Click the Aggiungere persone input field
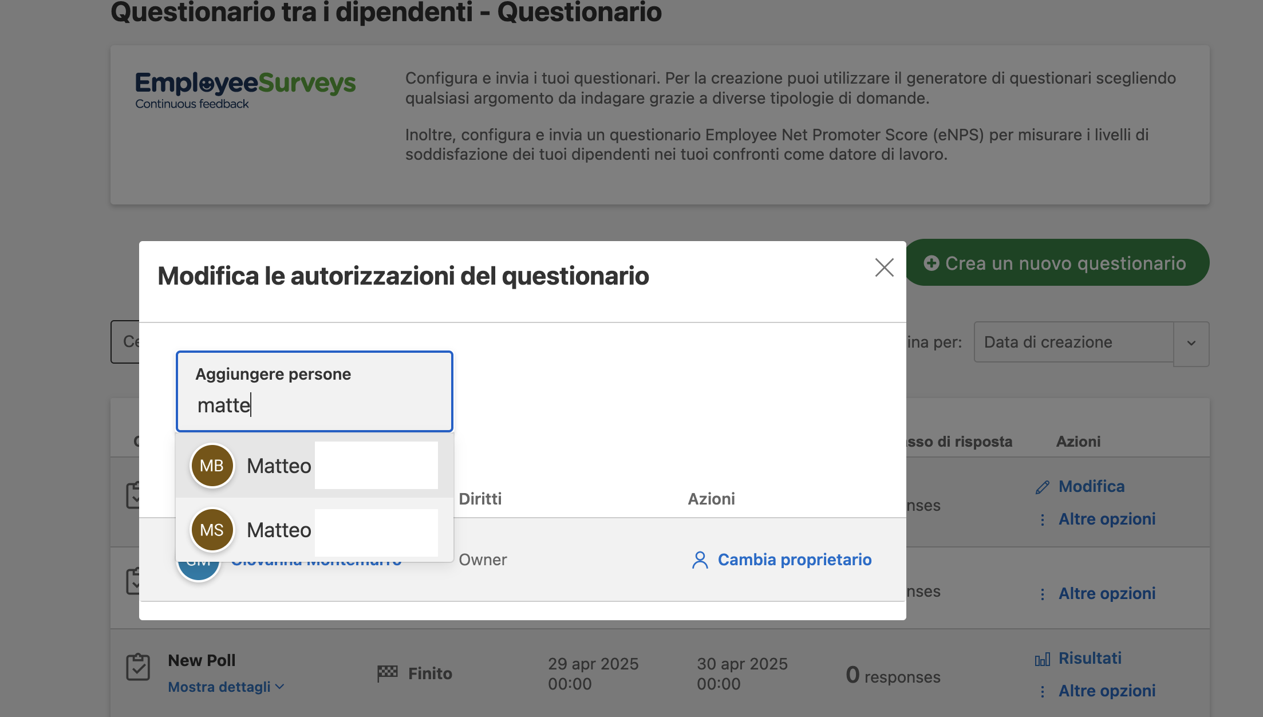Screen dimensions: 1263x717 (314, 391)
